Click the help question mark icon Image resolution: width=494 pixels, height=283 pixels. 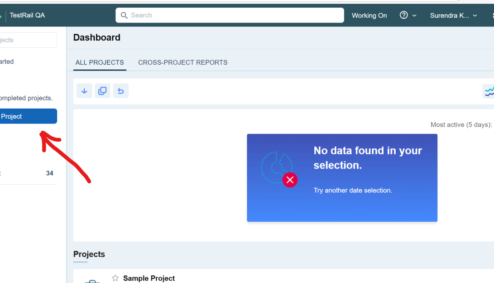403,15
